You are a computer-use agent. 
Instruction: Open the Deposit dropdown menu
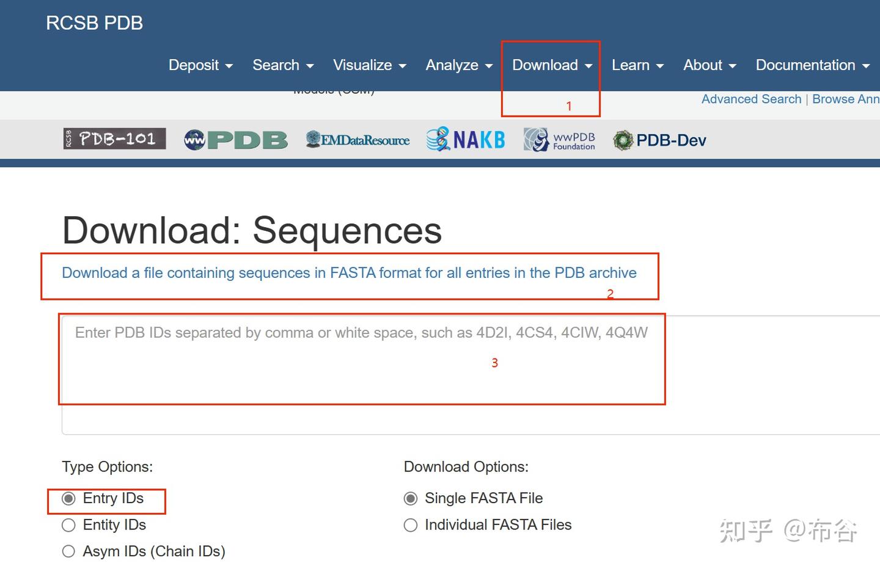coord(200,65)
